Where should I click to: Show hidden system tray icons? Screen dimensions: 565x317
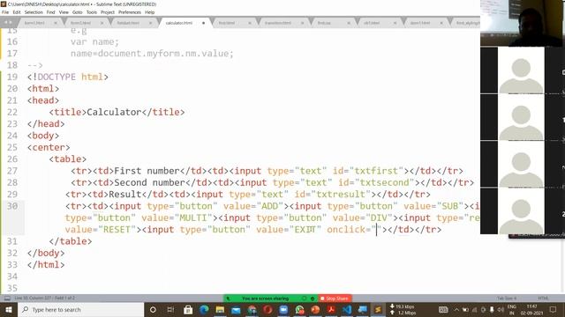click(x=456, y=309)
